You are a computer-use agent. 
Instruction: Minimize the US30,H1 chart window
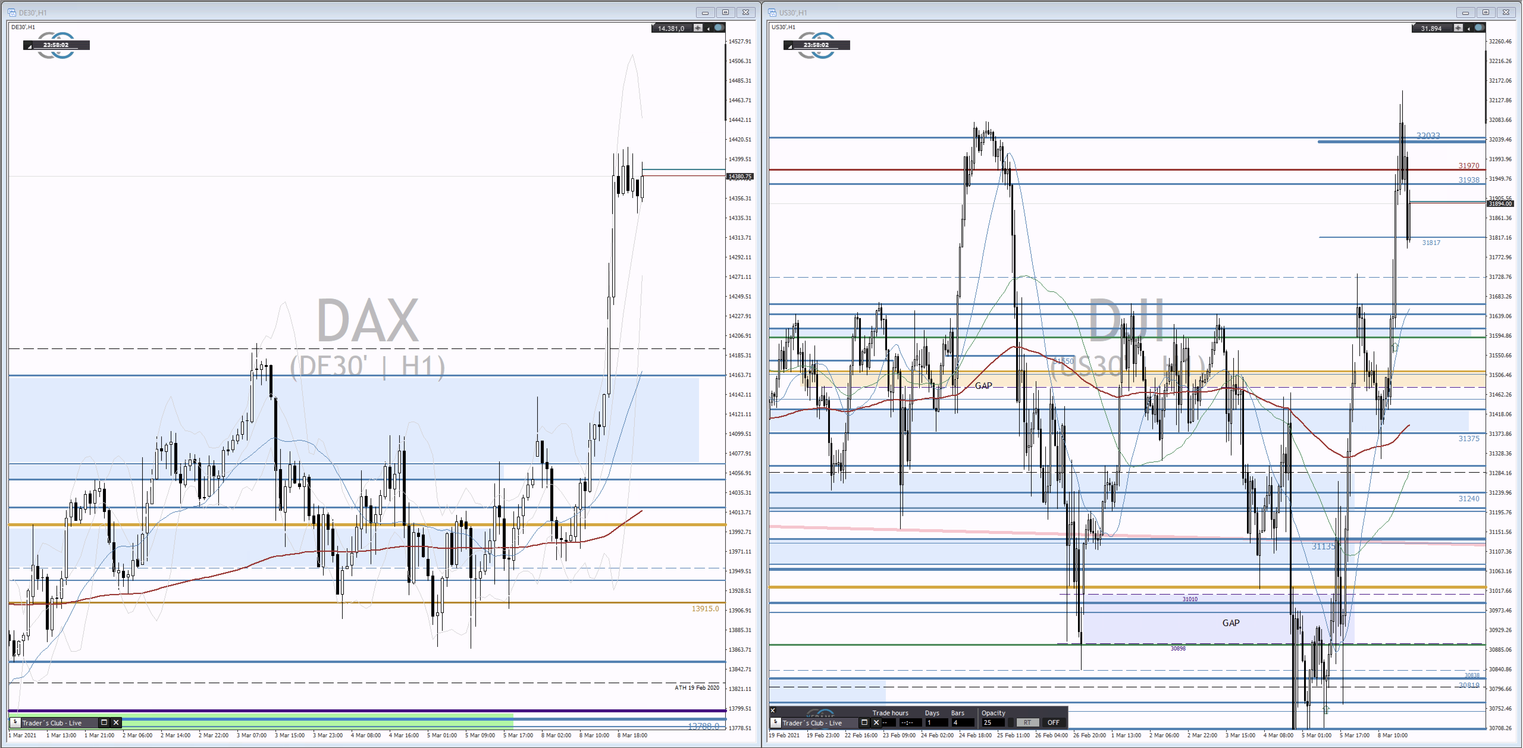[1465, 12]
